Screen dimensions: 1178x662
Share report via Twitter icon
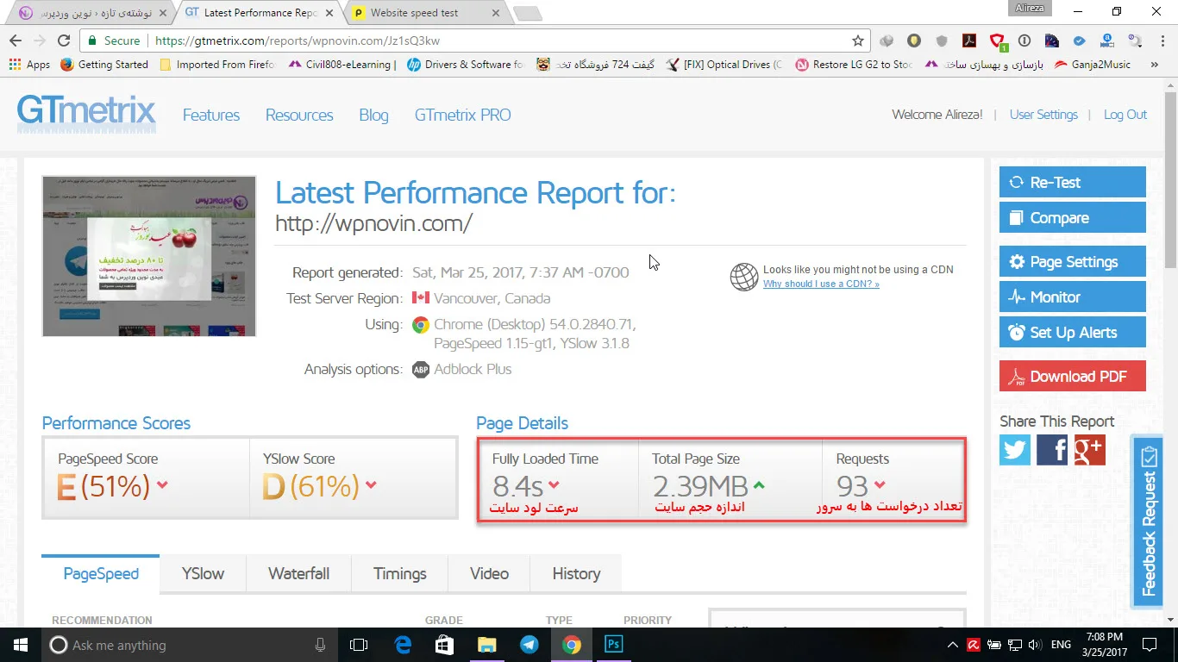[x=1015, y=450]
